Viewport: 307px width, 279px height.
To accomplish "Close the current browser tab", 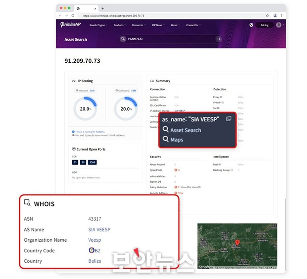I will [x=95, y=9].
